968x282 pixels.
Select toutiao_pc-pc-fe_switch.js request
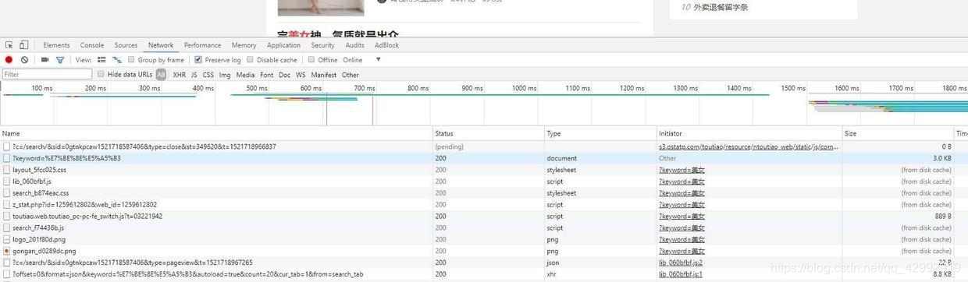click(484, 217)
